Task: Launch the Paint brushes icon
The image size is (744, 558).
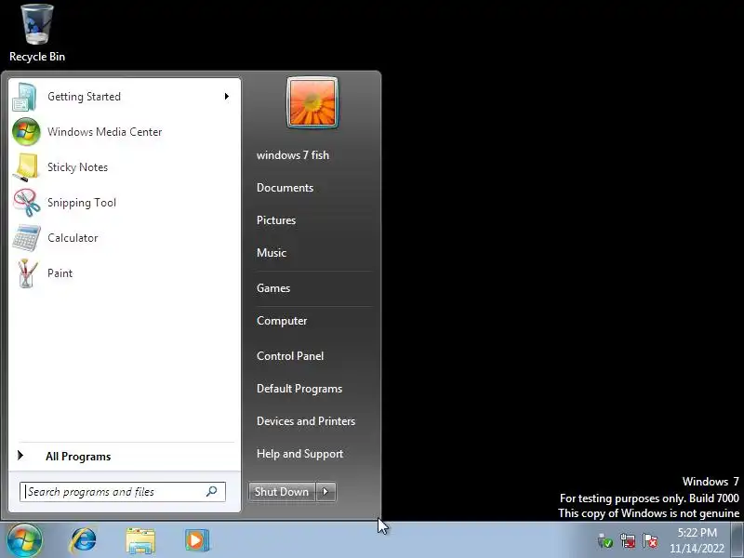Action: coord(27,273)
